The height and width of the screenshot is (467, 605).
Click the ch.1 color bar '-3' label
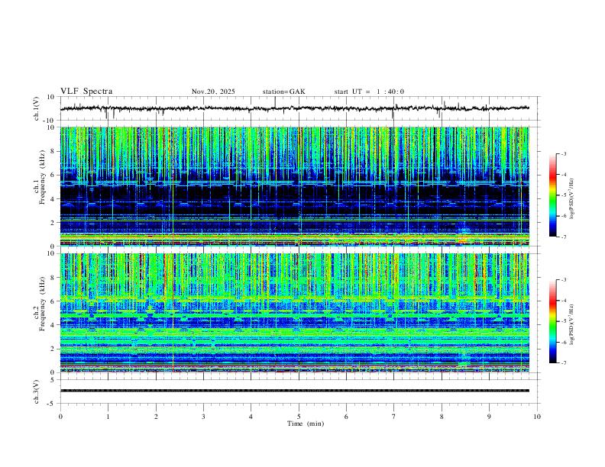[x=563, y=153]
